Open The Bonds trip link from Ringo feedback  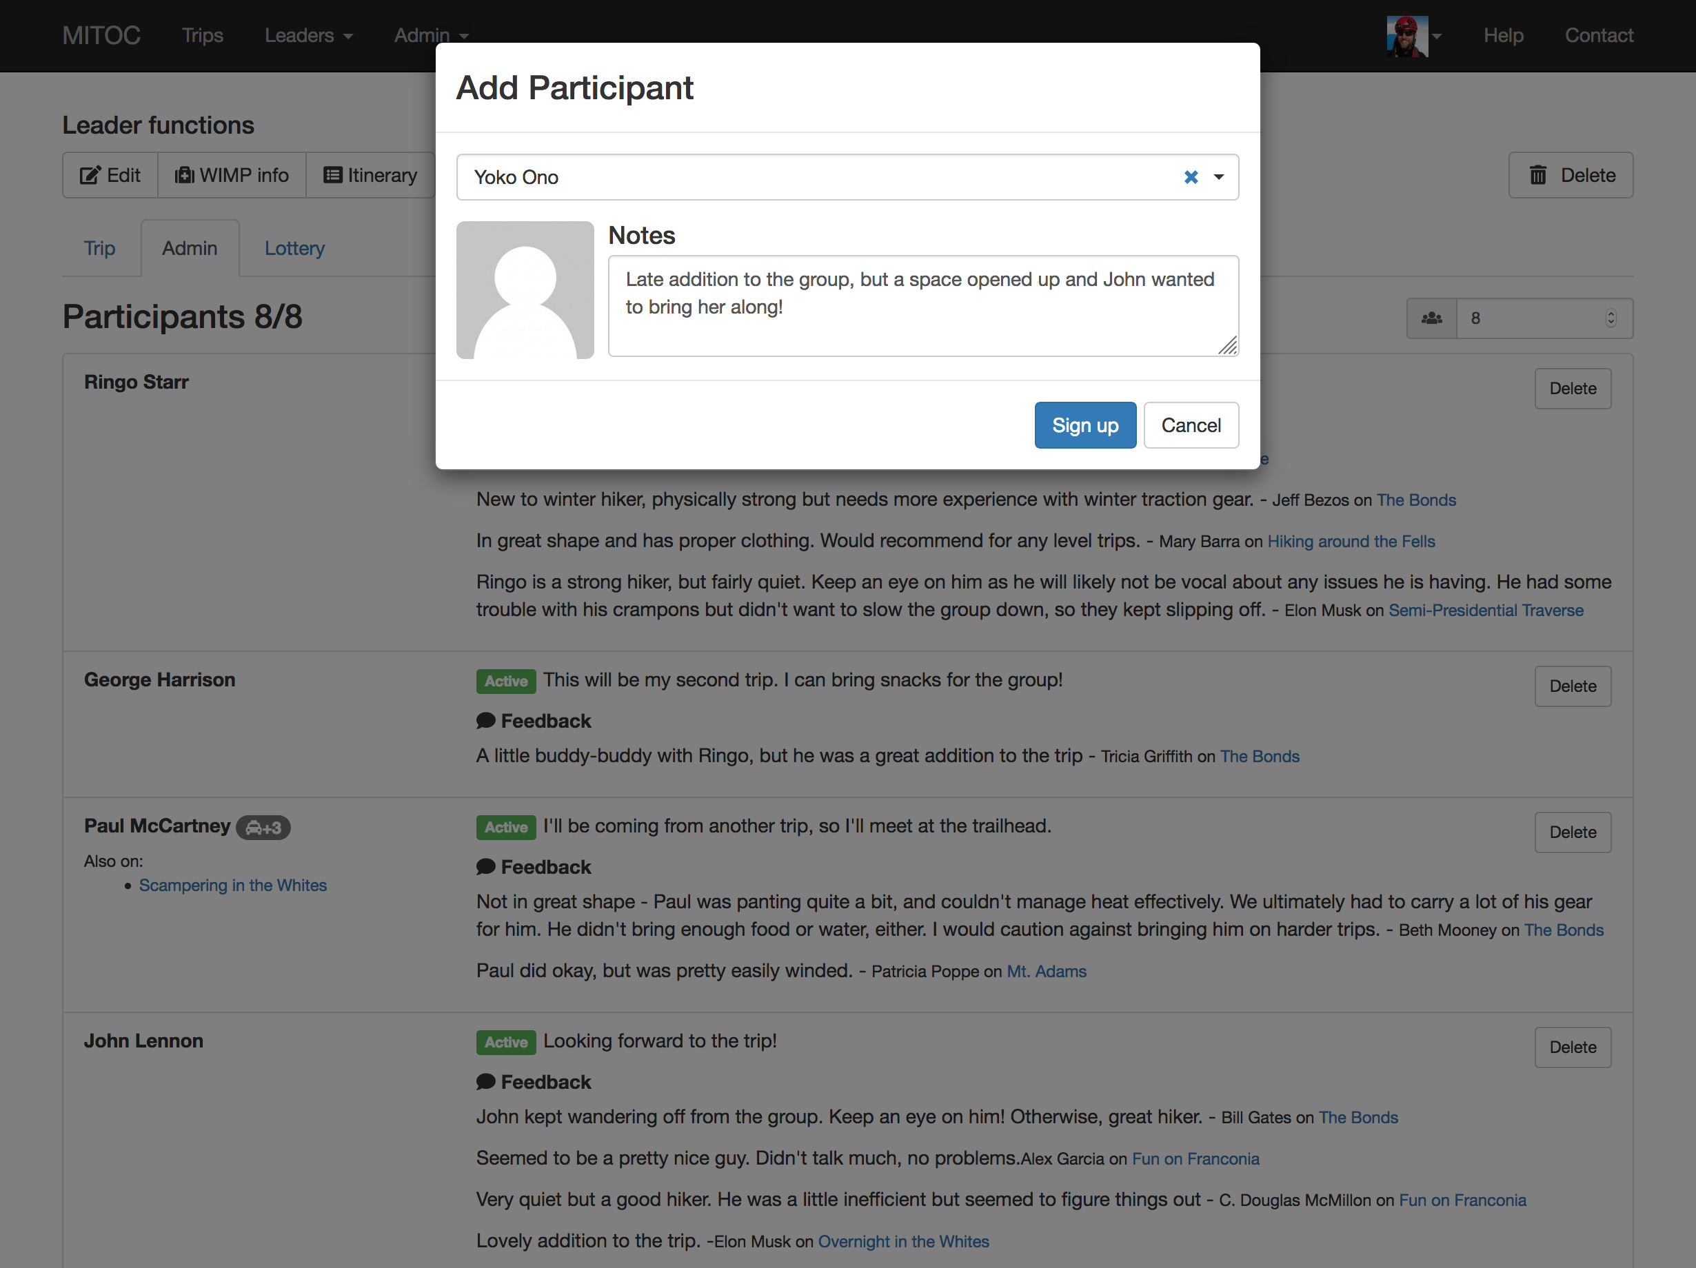click(1416, 500)
